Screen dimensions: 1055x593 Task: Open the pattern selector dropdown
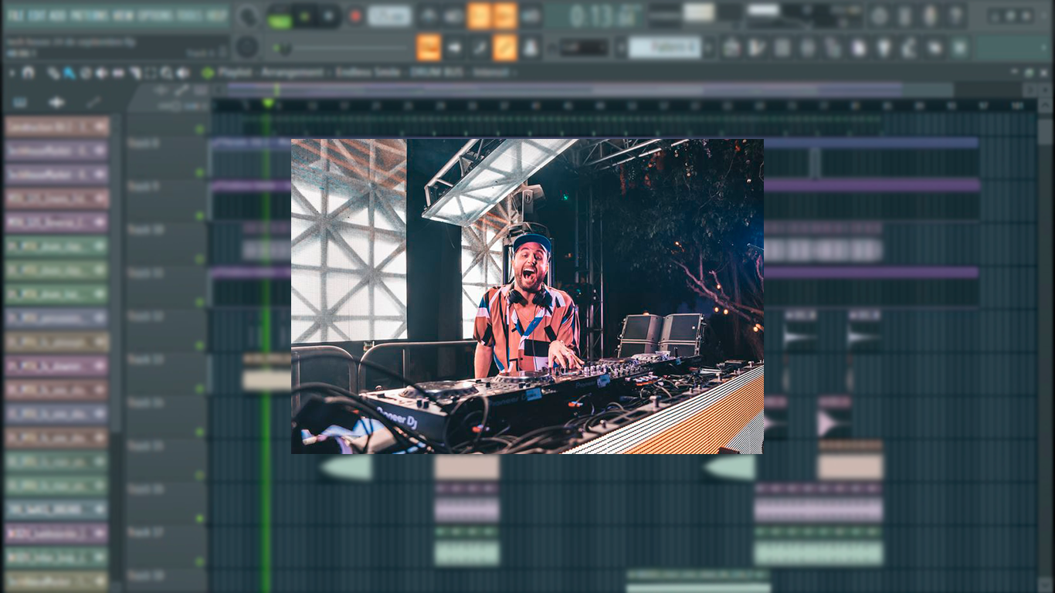tap(664, 48)
